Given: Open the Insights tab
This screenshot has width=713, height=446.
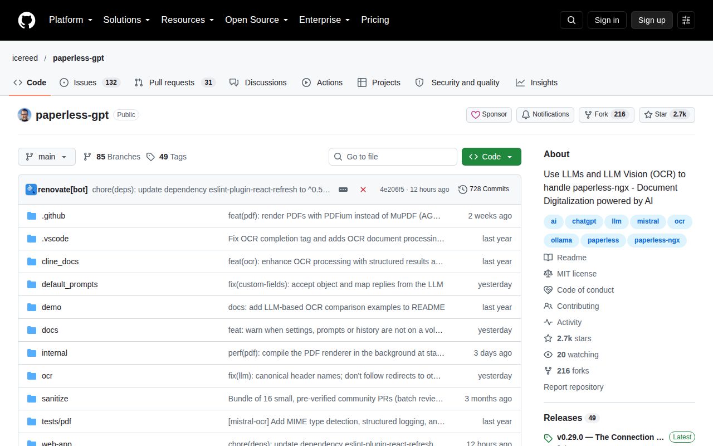Looking at the screenshot, I should pos(536,83).
